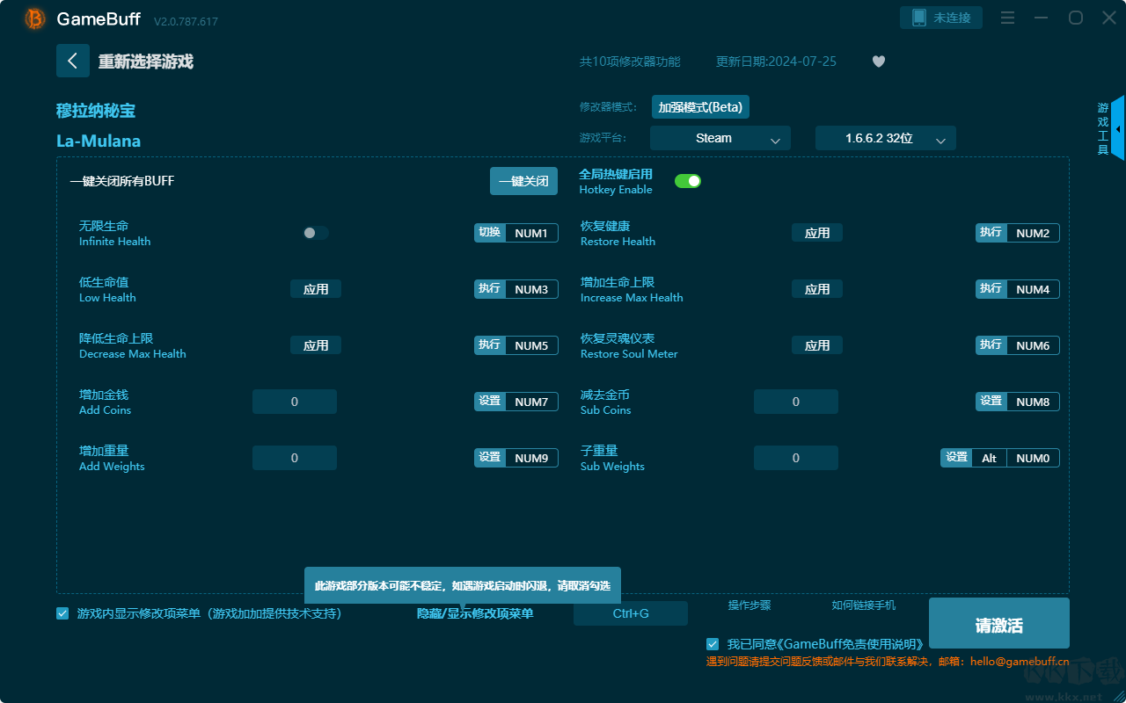Click the 增加重量 Add Weights value field
The height and width of the screenshot is (703, 1126).
[x=295, y=458]
